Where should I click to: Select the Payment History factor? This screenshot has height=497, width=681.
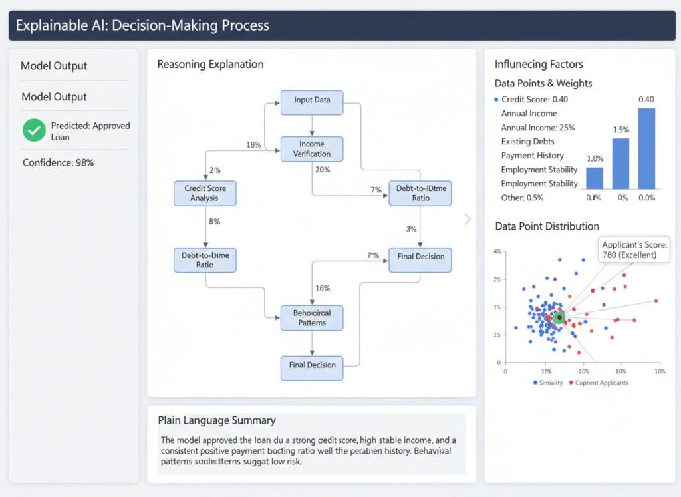pos(532,156)
